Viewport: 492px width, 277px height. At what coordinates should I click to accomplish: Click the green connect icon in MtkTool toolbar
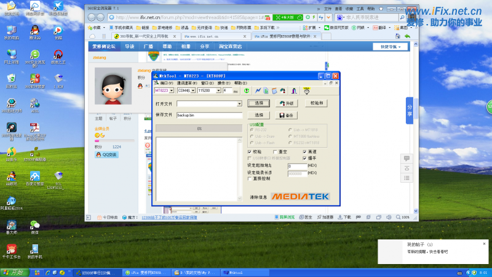click(x=247, y=90)
